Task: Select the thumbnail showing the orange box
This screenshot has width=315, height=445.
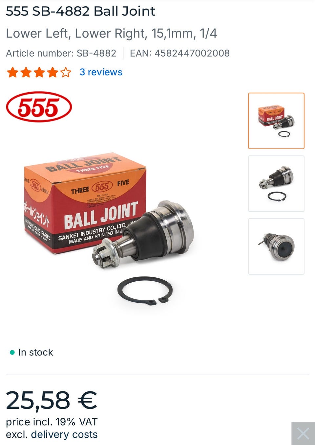Action: coord(276,121)
